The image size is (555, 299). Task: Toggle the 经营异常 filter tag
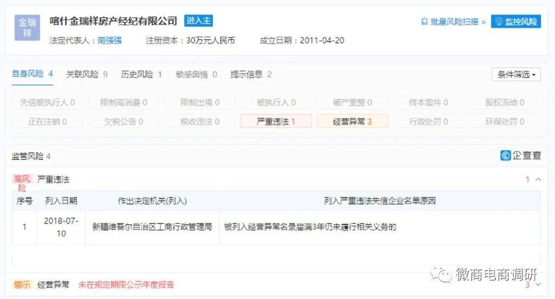tap(352, 122)
